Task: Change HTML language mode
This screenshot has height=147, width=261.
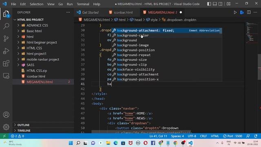Action: click(215, 136)
